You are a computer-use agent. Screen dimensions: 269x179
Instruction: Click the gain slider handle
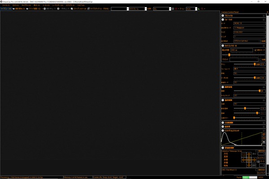point(255,64)
